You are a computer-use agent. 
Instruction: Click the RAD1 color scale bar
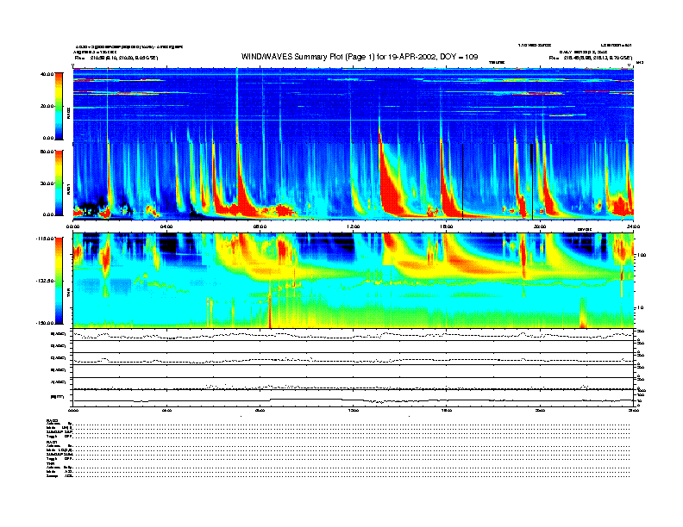pos(59,183)
